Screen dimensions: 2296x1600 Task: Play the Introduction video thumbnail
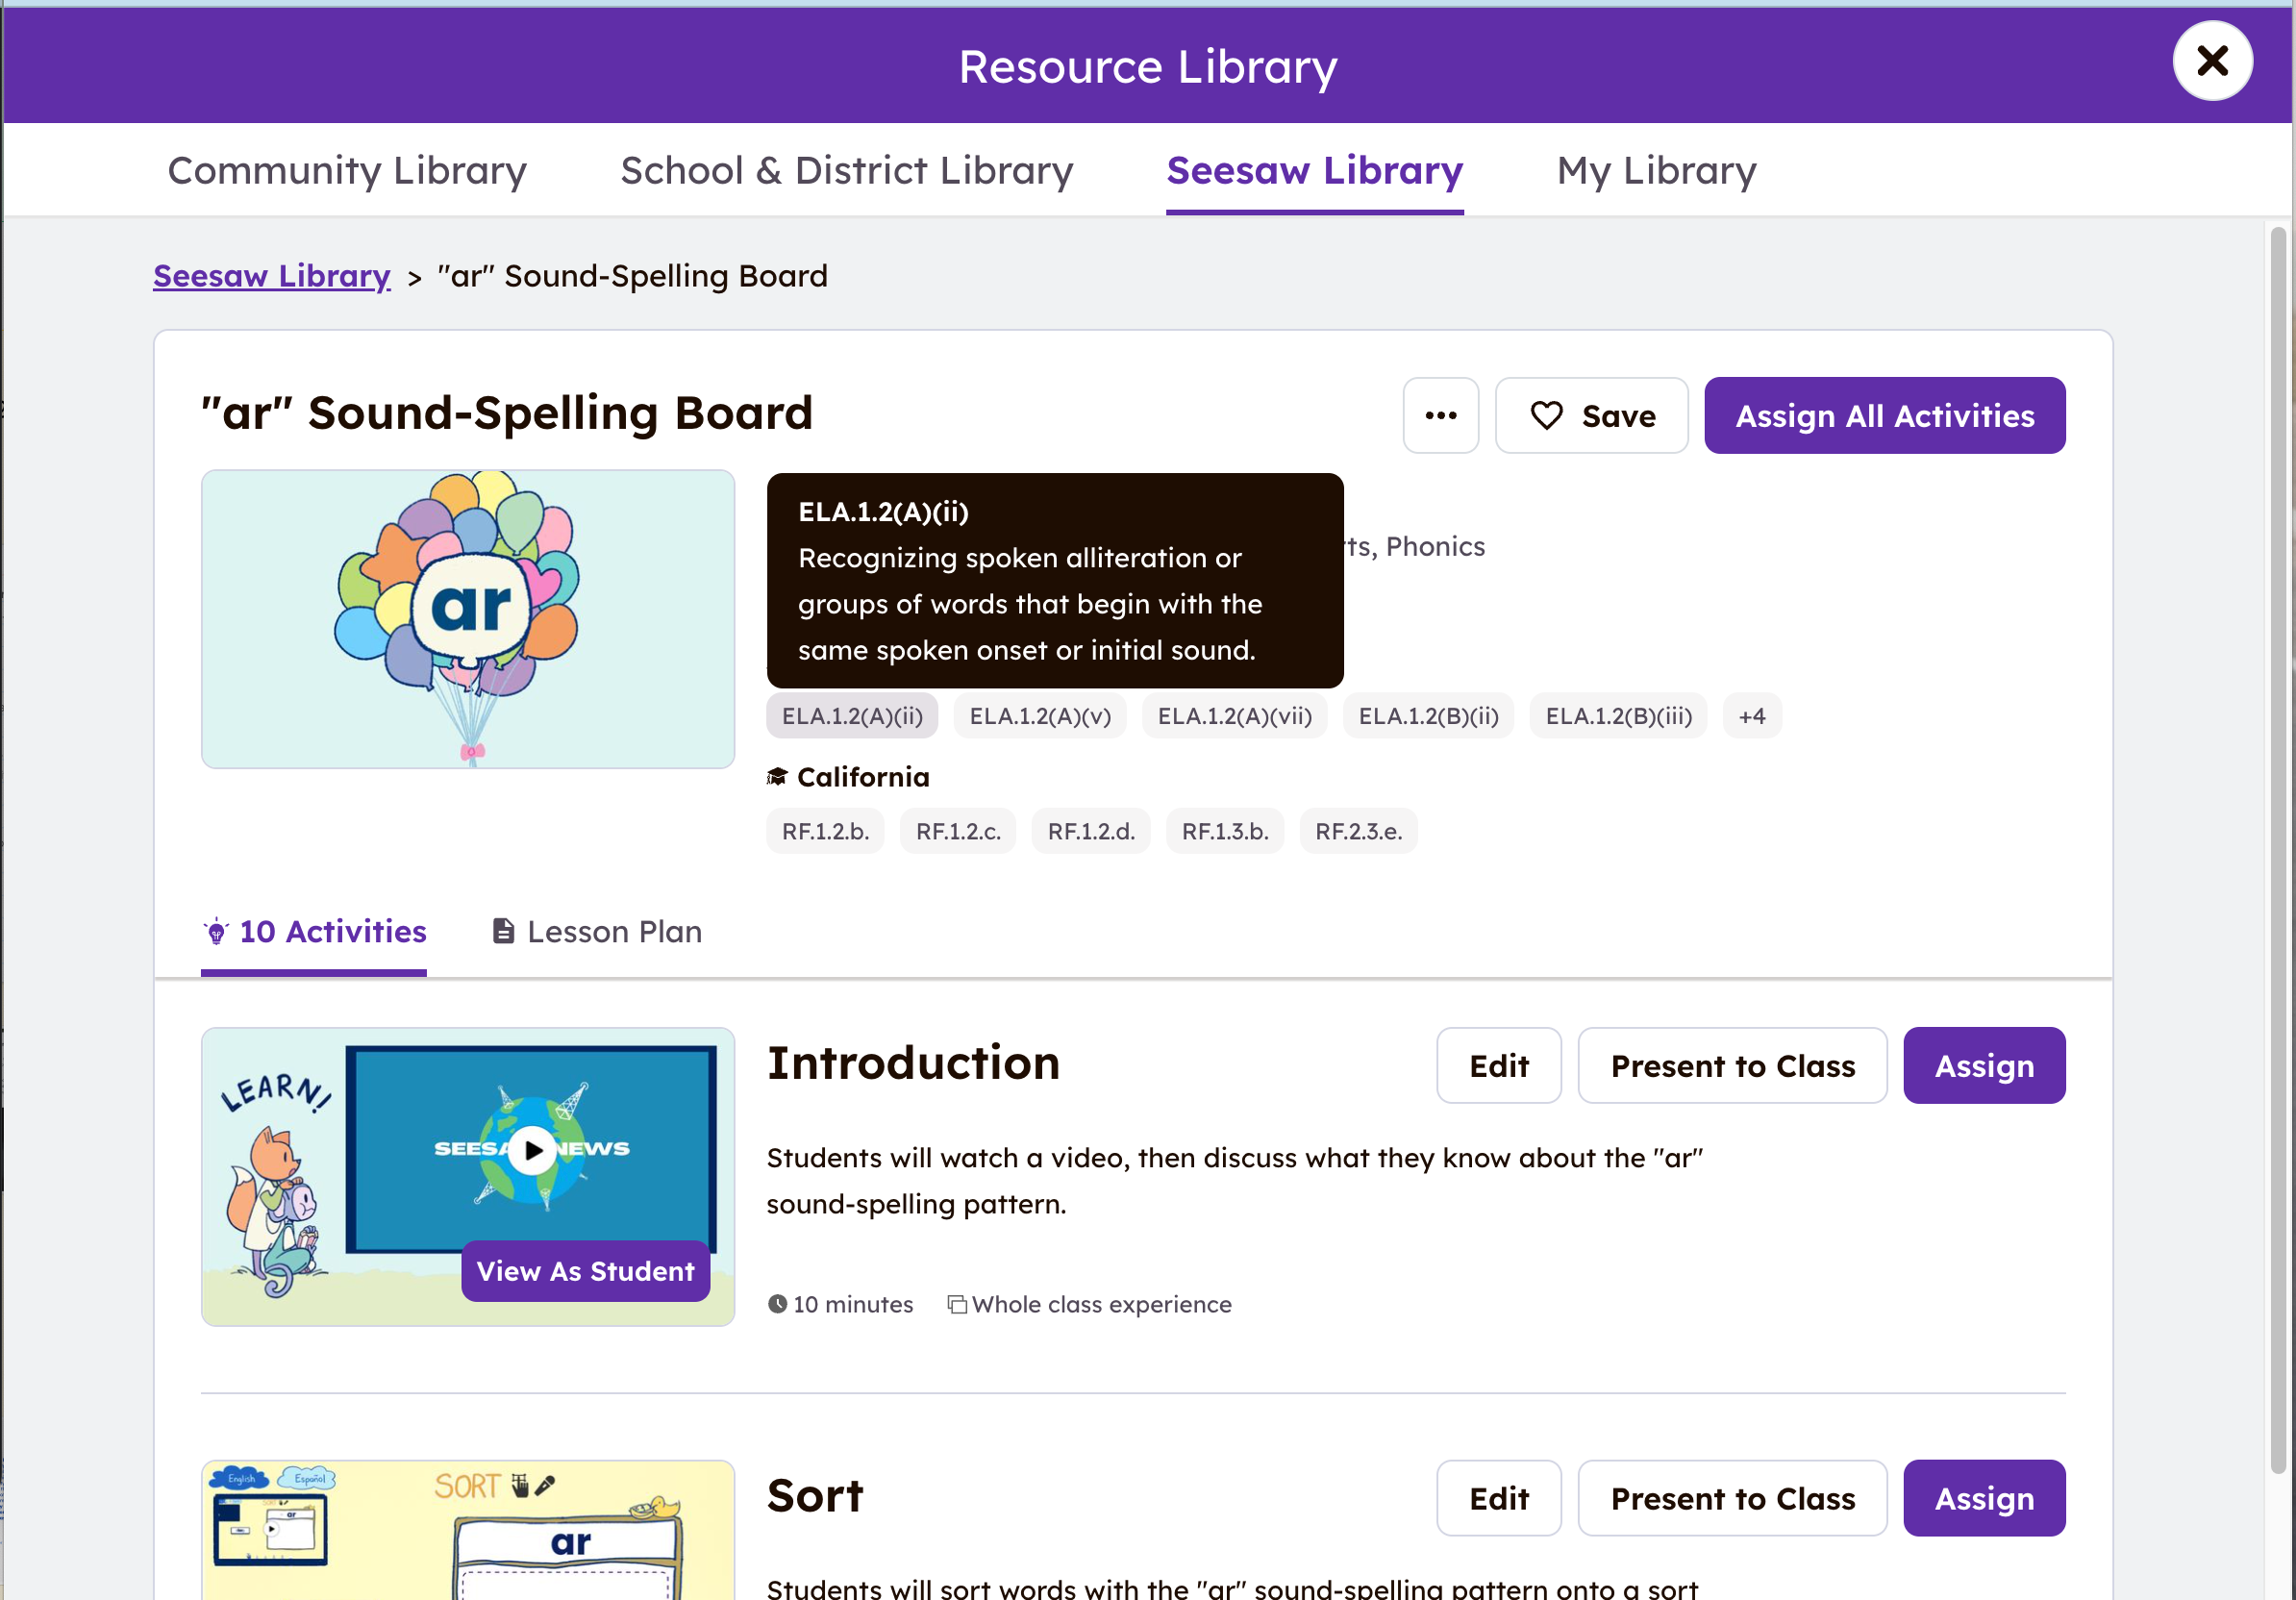point(533,1149)
